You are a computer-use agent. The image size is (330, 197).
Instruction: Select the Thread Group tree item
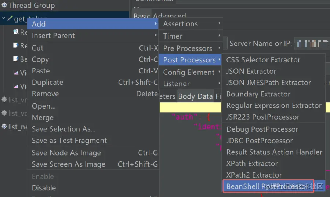click(31, 5)
